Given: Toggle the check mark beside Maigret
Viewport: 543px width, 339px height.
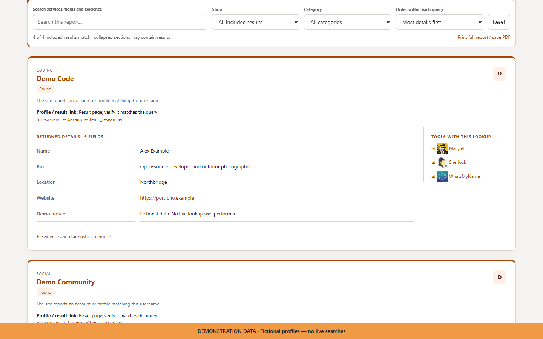Looking at the screenshot, I should (x=433, y=148).
